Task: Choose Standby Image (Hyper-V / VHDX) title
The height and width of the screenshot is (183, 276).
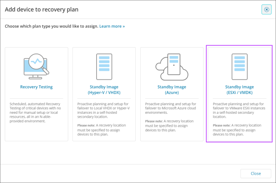Action: tap(104, 90)
